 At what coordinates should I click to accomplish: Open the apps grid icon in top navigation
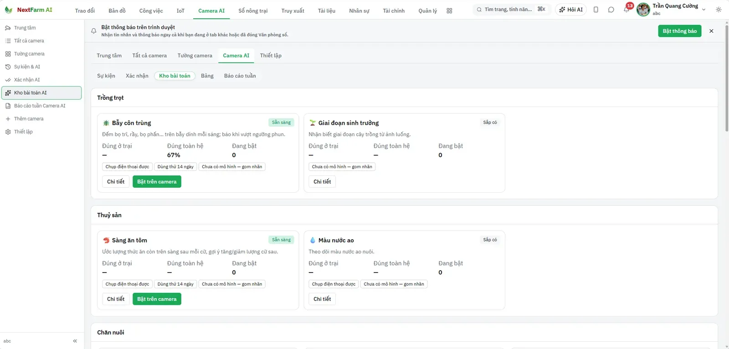click(449, 10)
